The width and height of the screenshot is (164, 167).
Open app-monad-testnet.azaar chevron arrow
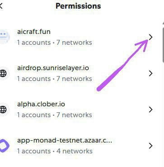[x=150, y=146]
